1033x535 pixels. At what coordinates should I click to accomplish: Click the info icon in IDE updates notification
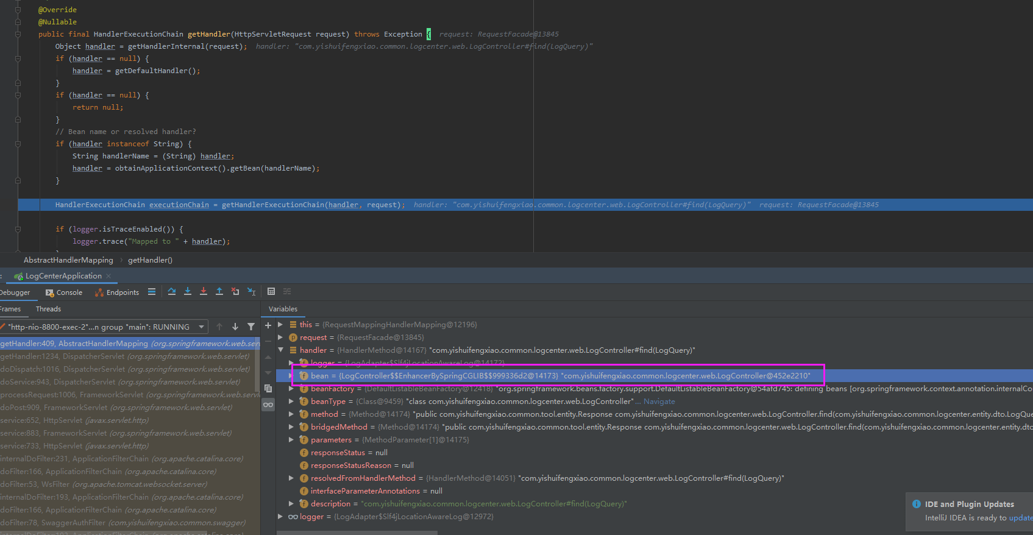click(x=917, y=504)
